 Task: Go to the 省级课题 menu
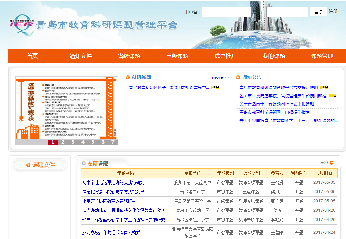(x=129, y=56)
